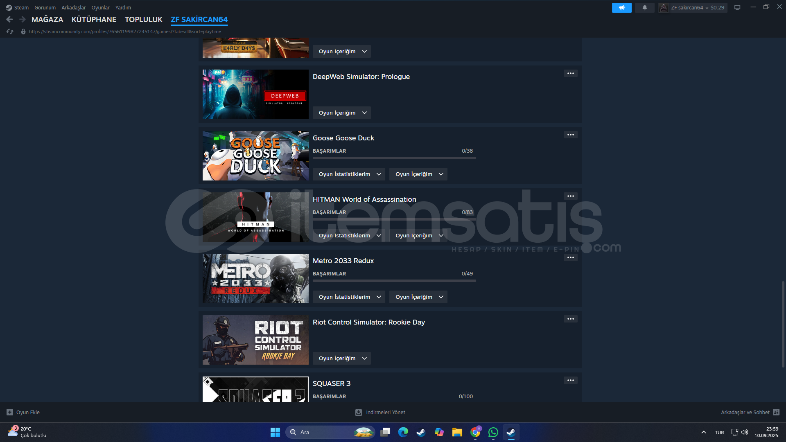Open options menu for DeepWeb Simulator: Prologue

[x=571, y=73]
